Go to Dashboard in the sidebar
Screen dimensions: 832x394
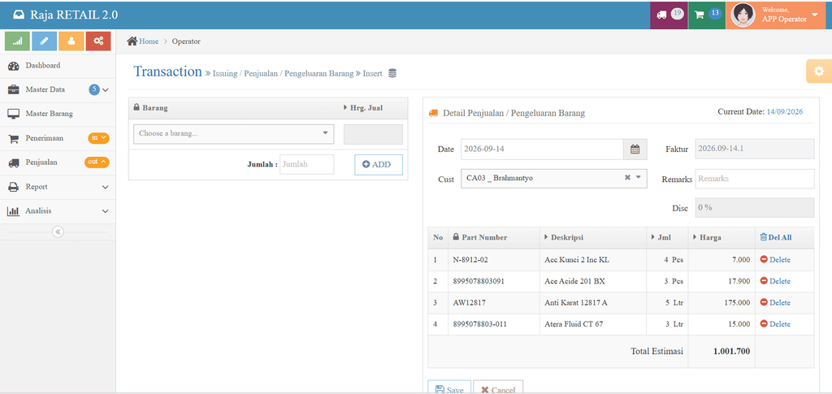click(x=58, y=66)
